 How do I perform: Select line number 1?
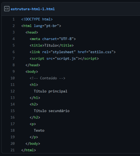pos(14,19)
